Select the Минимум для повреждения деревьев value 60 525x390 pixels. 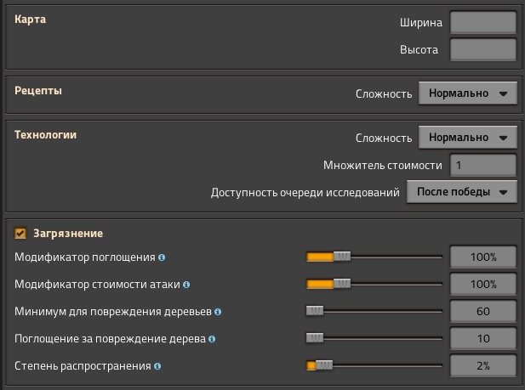(482, 311)
